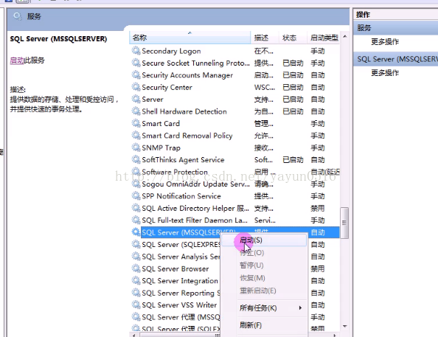Select the Security Center service row
The image size is (438, 337).
234,87
